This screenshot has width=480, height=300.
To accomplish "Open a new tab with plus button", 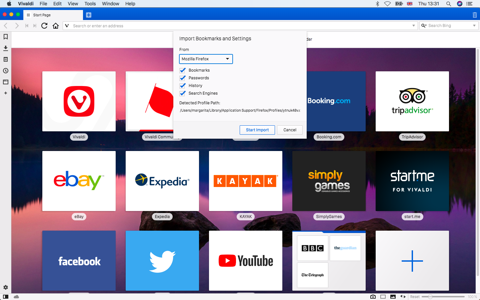I will click(88, 15).
